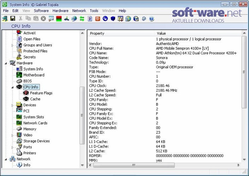Click the horizontal scrollbar right arrow
Image resolution: width=249 pixels, height=176 pixels.
point(238,165)
